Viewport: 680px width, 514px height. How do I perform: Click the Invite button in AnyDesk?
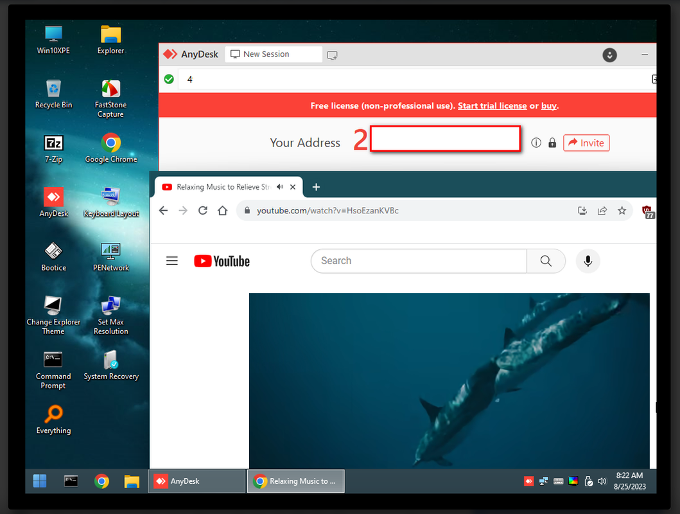pyautogui.click(x=586, y=143)
